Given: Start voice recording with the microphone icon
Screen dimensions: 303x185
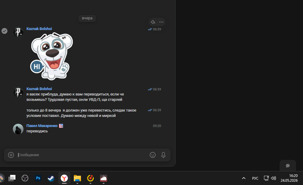Looking at the screenshot, I should pos(163,155).
